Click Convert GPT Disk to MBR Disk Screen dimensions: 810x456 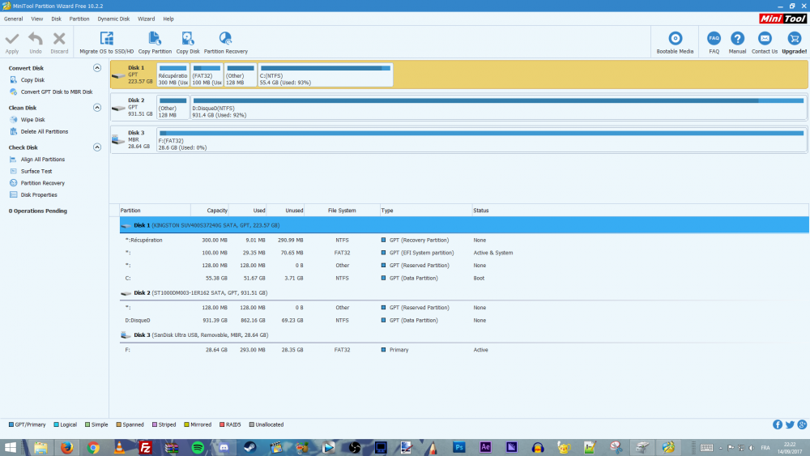[57, 92]
